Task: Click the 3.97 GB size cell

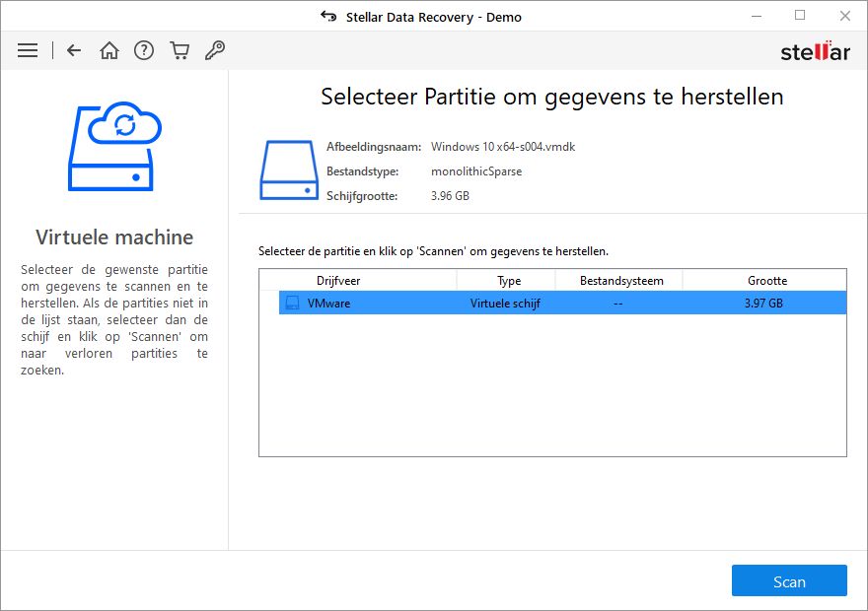Action: [763, 303]
